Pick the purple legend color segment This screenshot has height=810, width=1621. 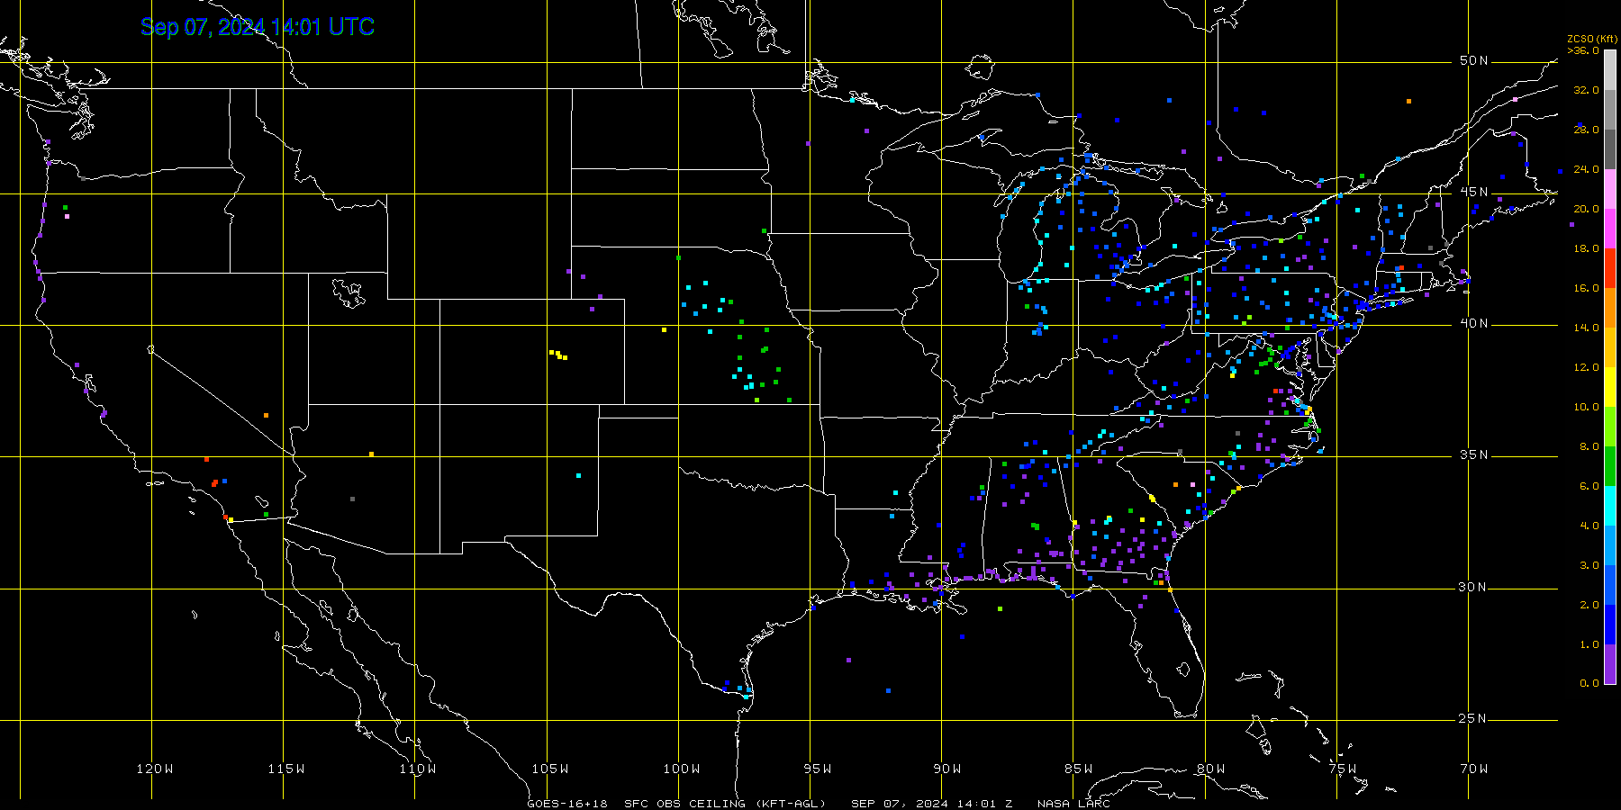tap(1610, 664)
